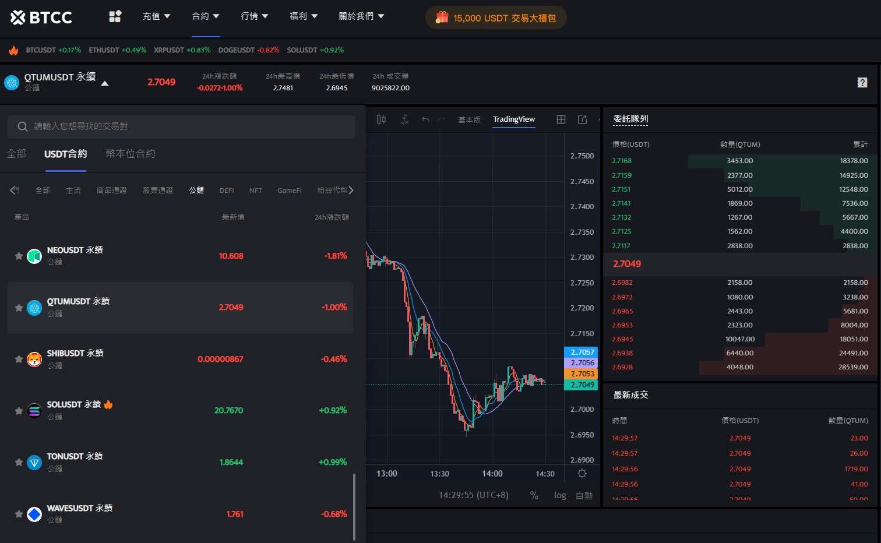
Task: Collapse the QTUMUSDT pair selector arrow
Action: (x=105, y=83)
